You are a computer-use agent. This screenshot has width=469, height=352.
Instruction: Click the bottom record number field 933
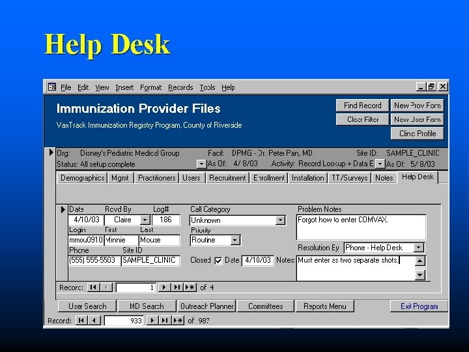click(124, 321)
